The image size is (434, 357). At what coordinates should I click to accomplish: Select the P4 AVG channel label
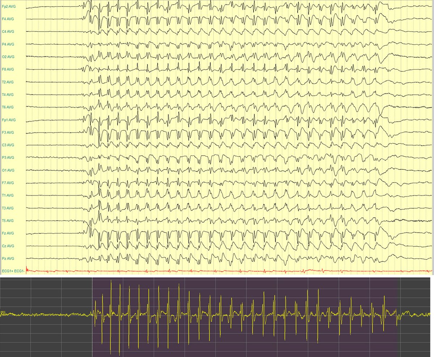(8, 44)
